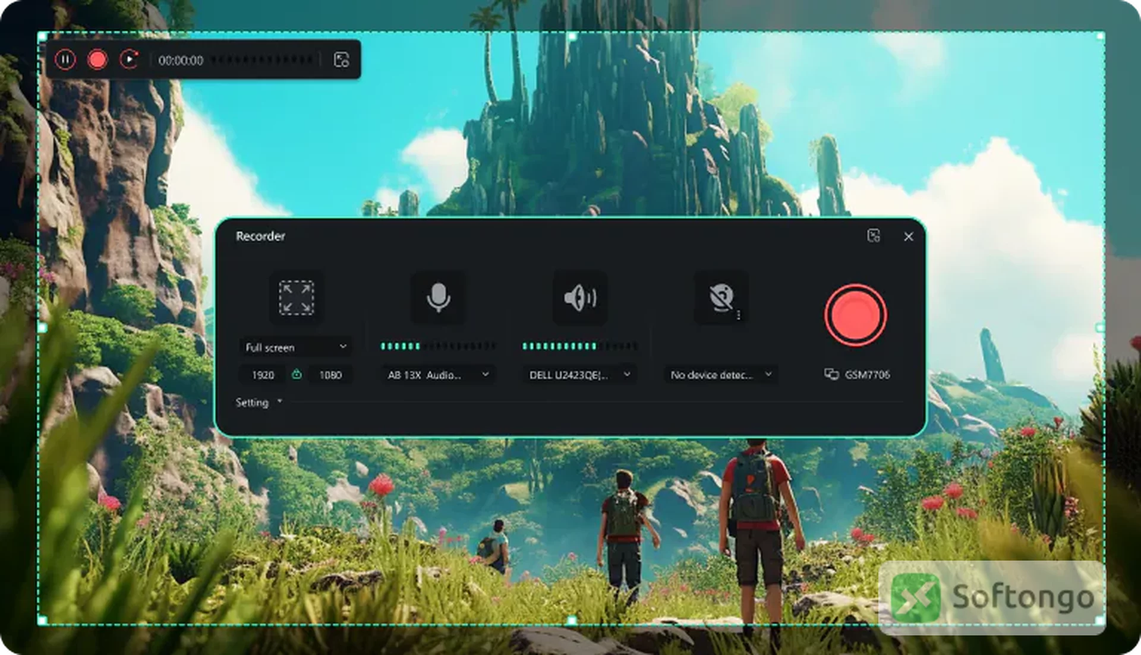The width and height of the screenshot is (1141, 655).
Task: Click the bottom-left corner handle of capture region
Action: coord(42,621)
